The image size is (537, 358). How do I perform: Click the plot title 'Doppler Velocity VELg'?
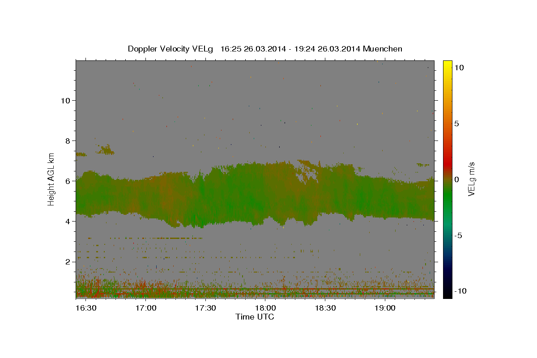(171, 49)
